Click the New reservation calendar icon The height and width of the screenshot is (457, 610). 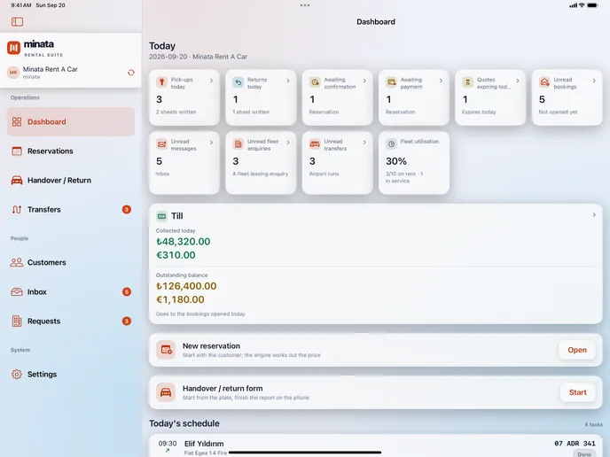coord(166,350)
